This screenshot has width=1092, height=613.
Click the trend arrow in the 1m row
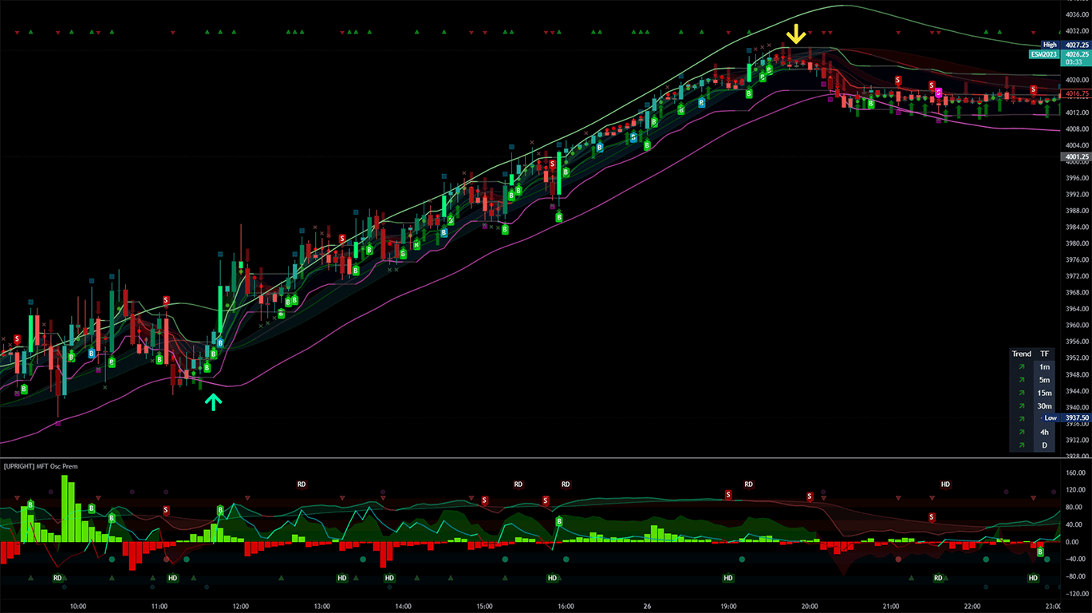tap(1021, 367)
